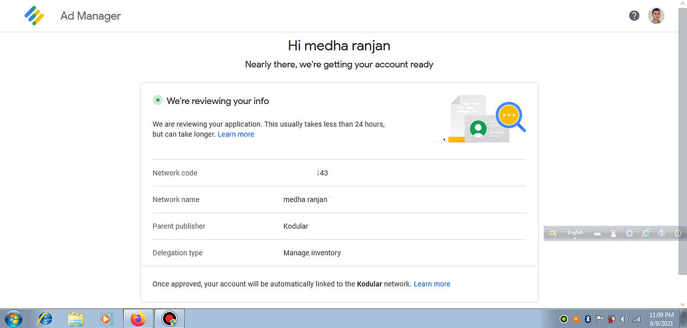Open the account profile picture
Image resolution: width=687 pixels, height=328 pixels.
click(x=656, y=16)
